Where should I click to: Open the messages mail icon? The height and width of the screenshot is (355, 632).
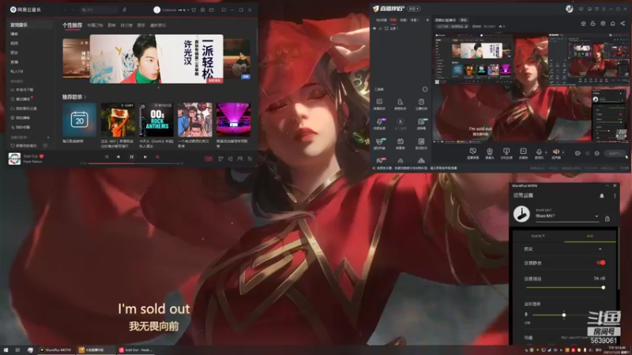(x=212, y=10)
